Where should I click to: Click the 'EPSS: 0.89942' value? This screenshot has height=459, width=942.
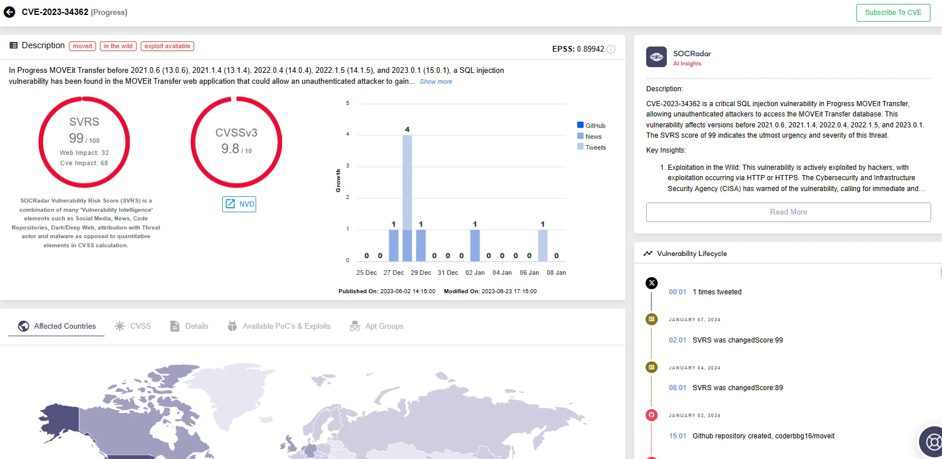tap(578, 49)
